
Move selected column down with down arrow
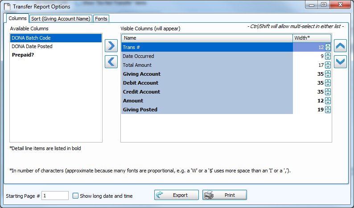pyautogui.click(x=340, y=61)
